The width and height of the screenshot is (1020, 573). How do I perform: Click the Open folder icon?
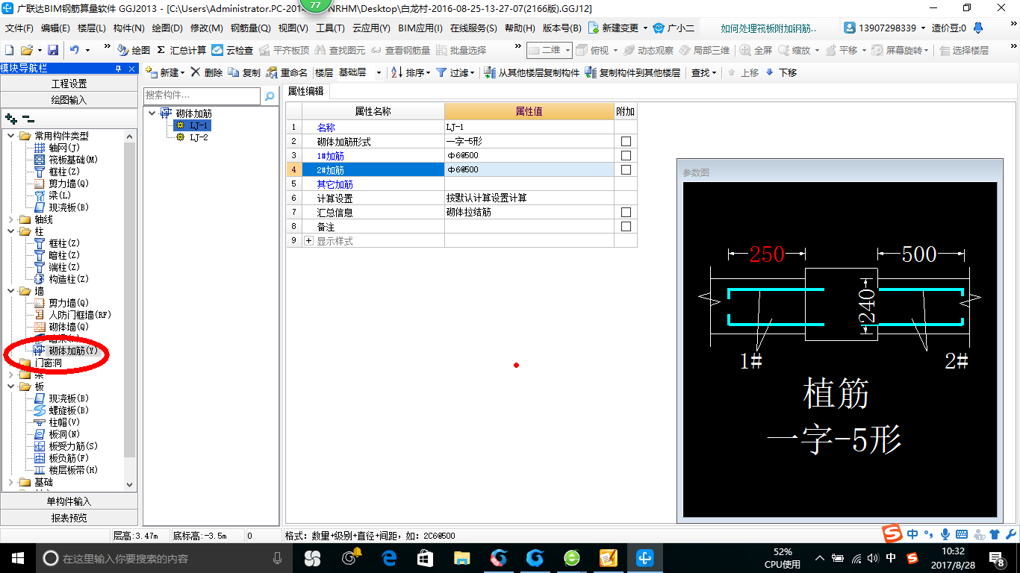tap(26, 50)
